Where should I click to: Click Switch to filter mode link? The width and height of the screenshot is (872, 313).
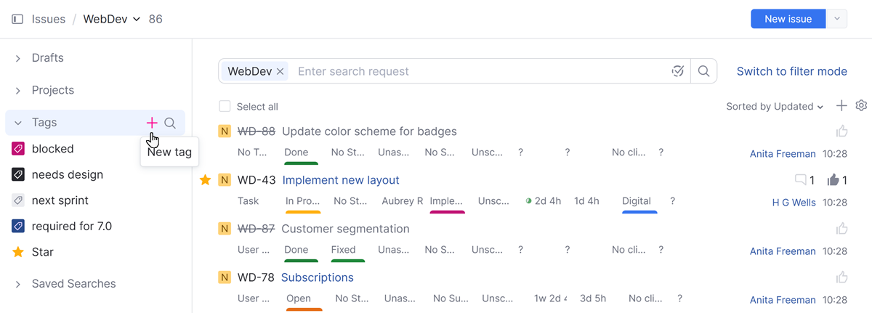[x=791, y=71]
